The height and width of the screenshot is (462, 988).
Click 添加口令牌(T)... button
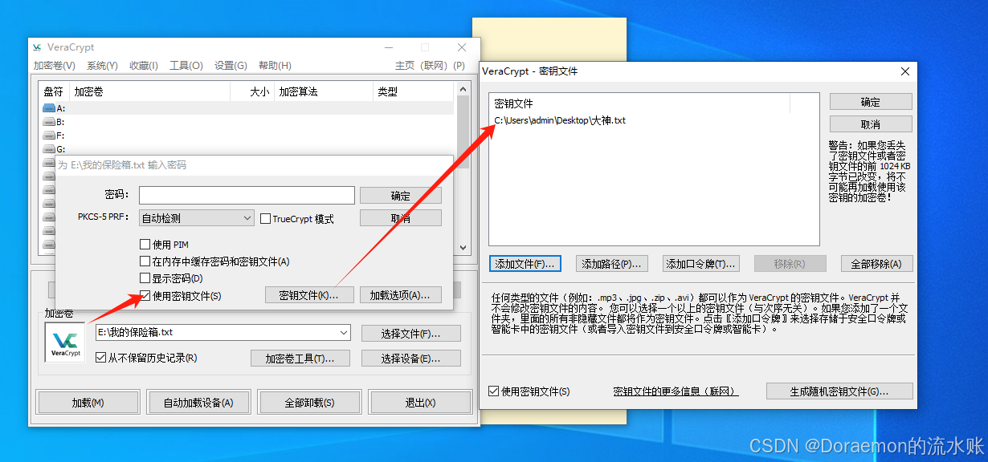point(700,264)
